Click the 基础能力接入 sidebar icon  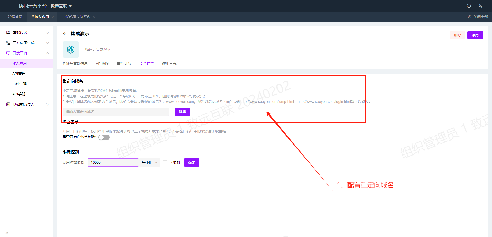pyautogui.click(x=8, y=104)
